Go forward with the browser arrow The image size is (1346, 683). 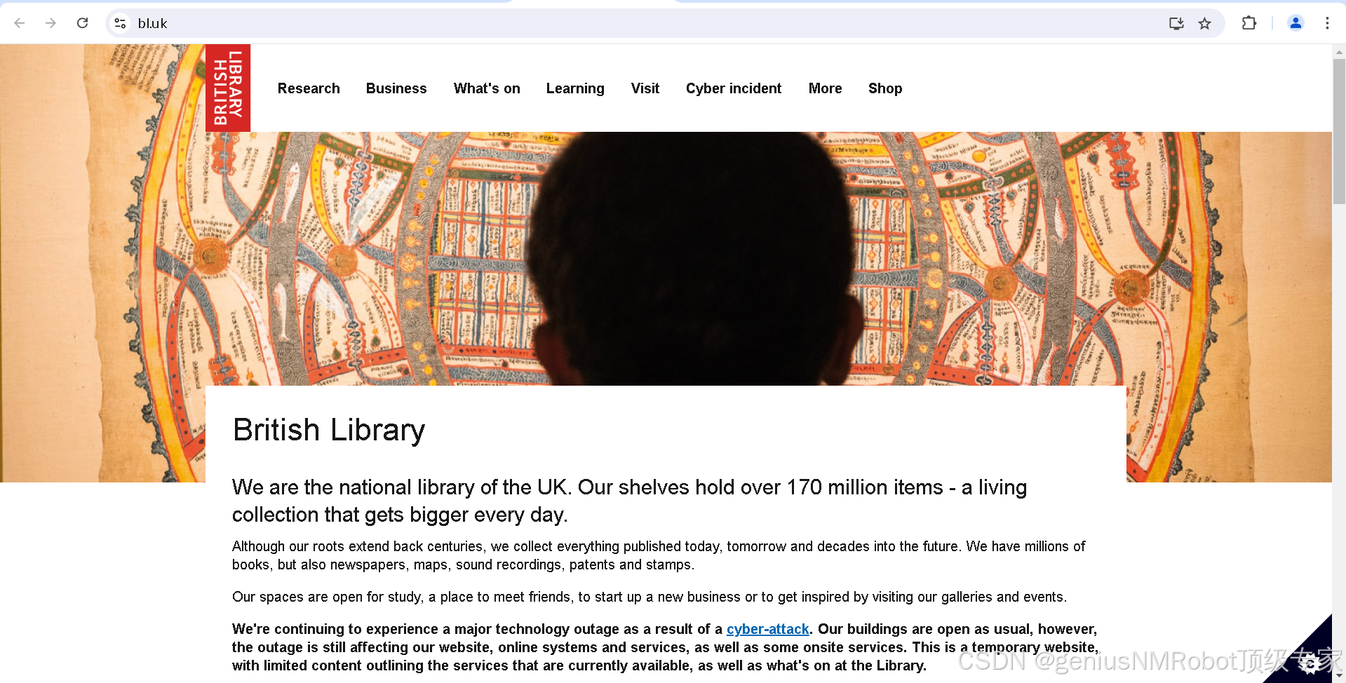[51, 23]
